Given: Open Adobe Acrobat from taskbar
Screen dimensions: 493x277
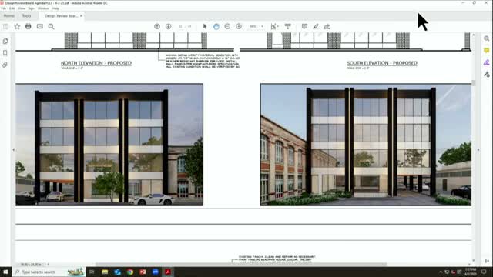Looking at the screenshot, I should [x=168, y=272].
